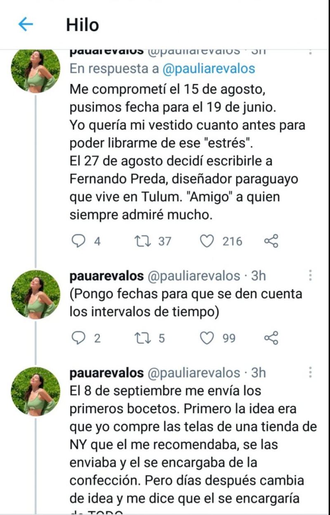Open the @pauliarevalos reply mention link
The width and height of the screenshot is (330, 515).
209,68
